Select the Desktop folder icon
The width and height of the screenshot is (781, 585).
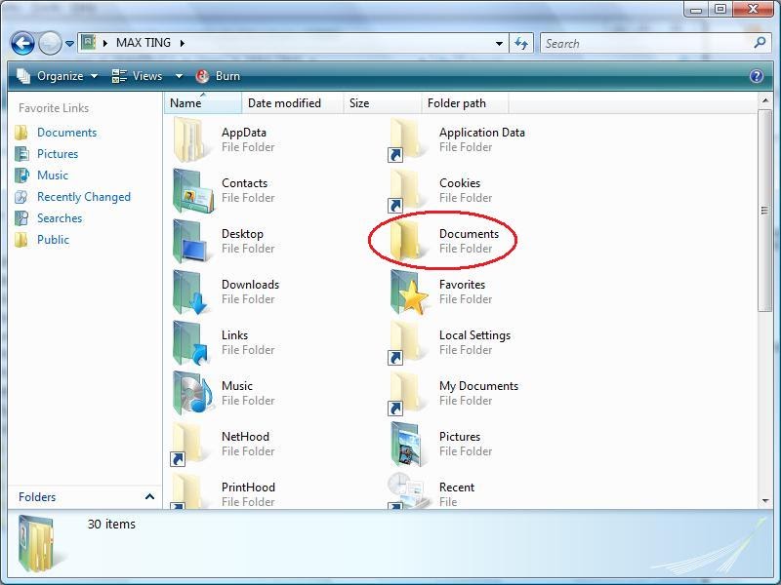pos(190,241)
